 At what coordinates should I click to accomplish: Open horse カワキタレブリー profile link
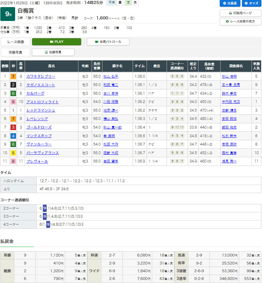pos(41,76)
